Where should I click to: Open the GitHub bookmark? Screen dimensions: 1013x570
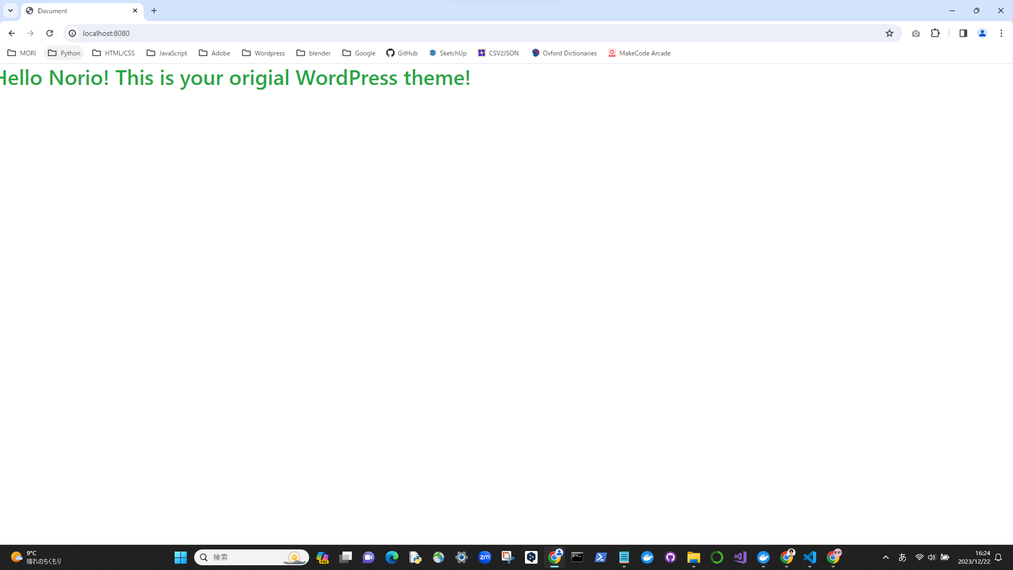click(x=402, y=53)
